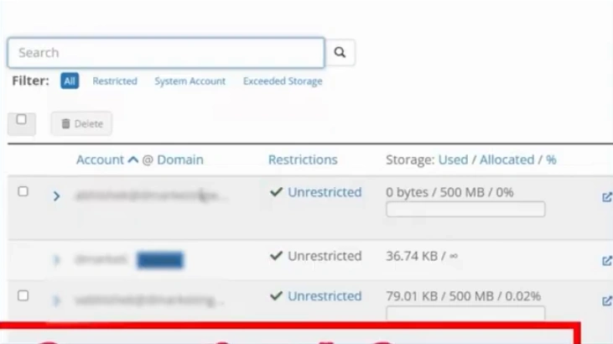The height and width of the screenshot is (344, 613).
Task: Open external link icon for first account
Action: point(606,197)
